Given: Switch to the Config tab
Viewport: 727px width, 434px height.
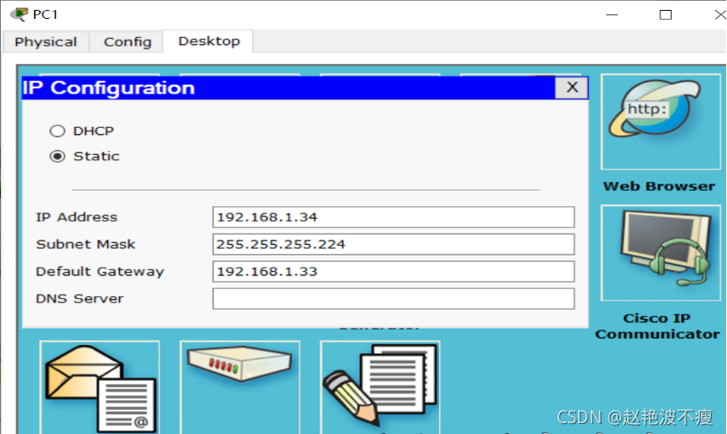Looking at the screenshot, I should [127, 42].
